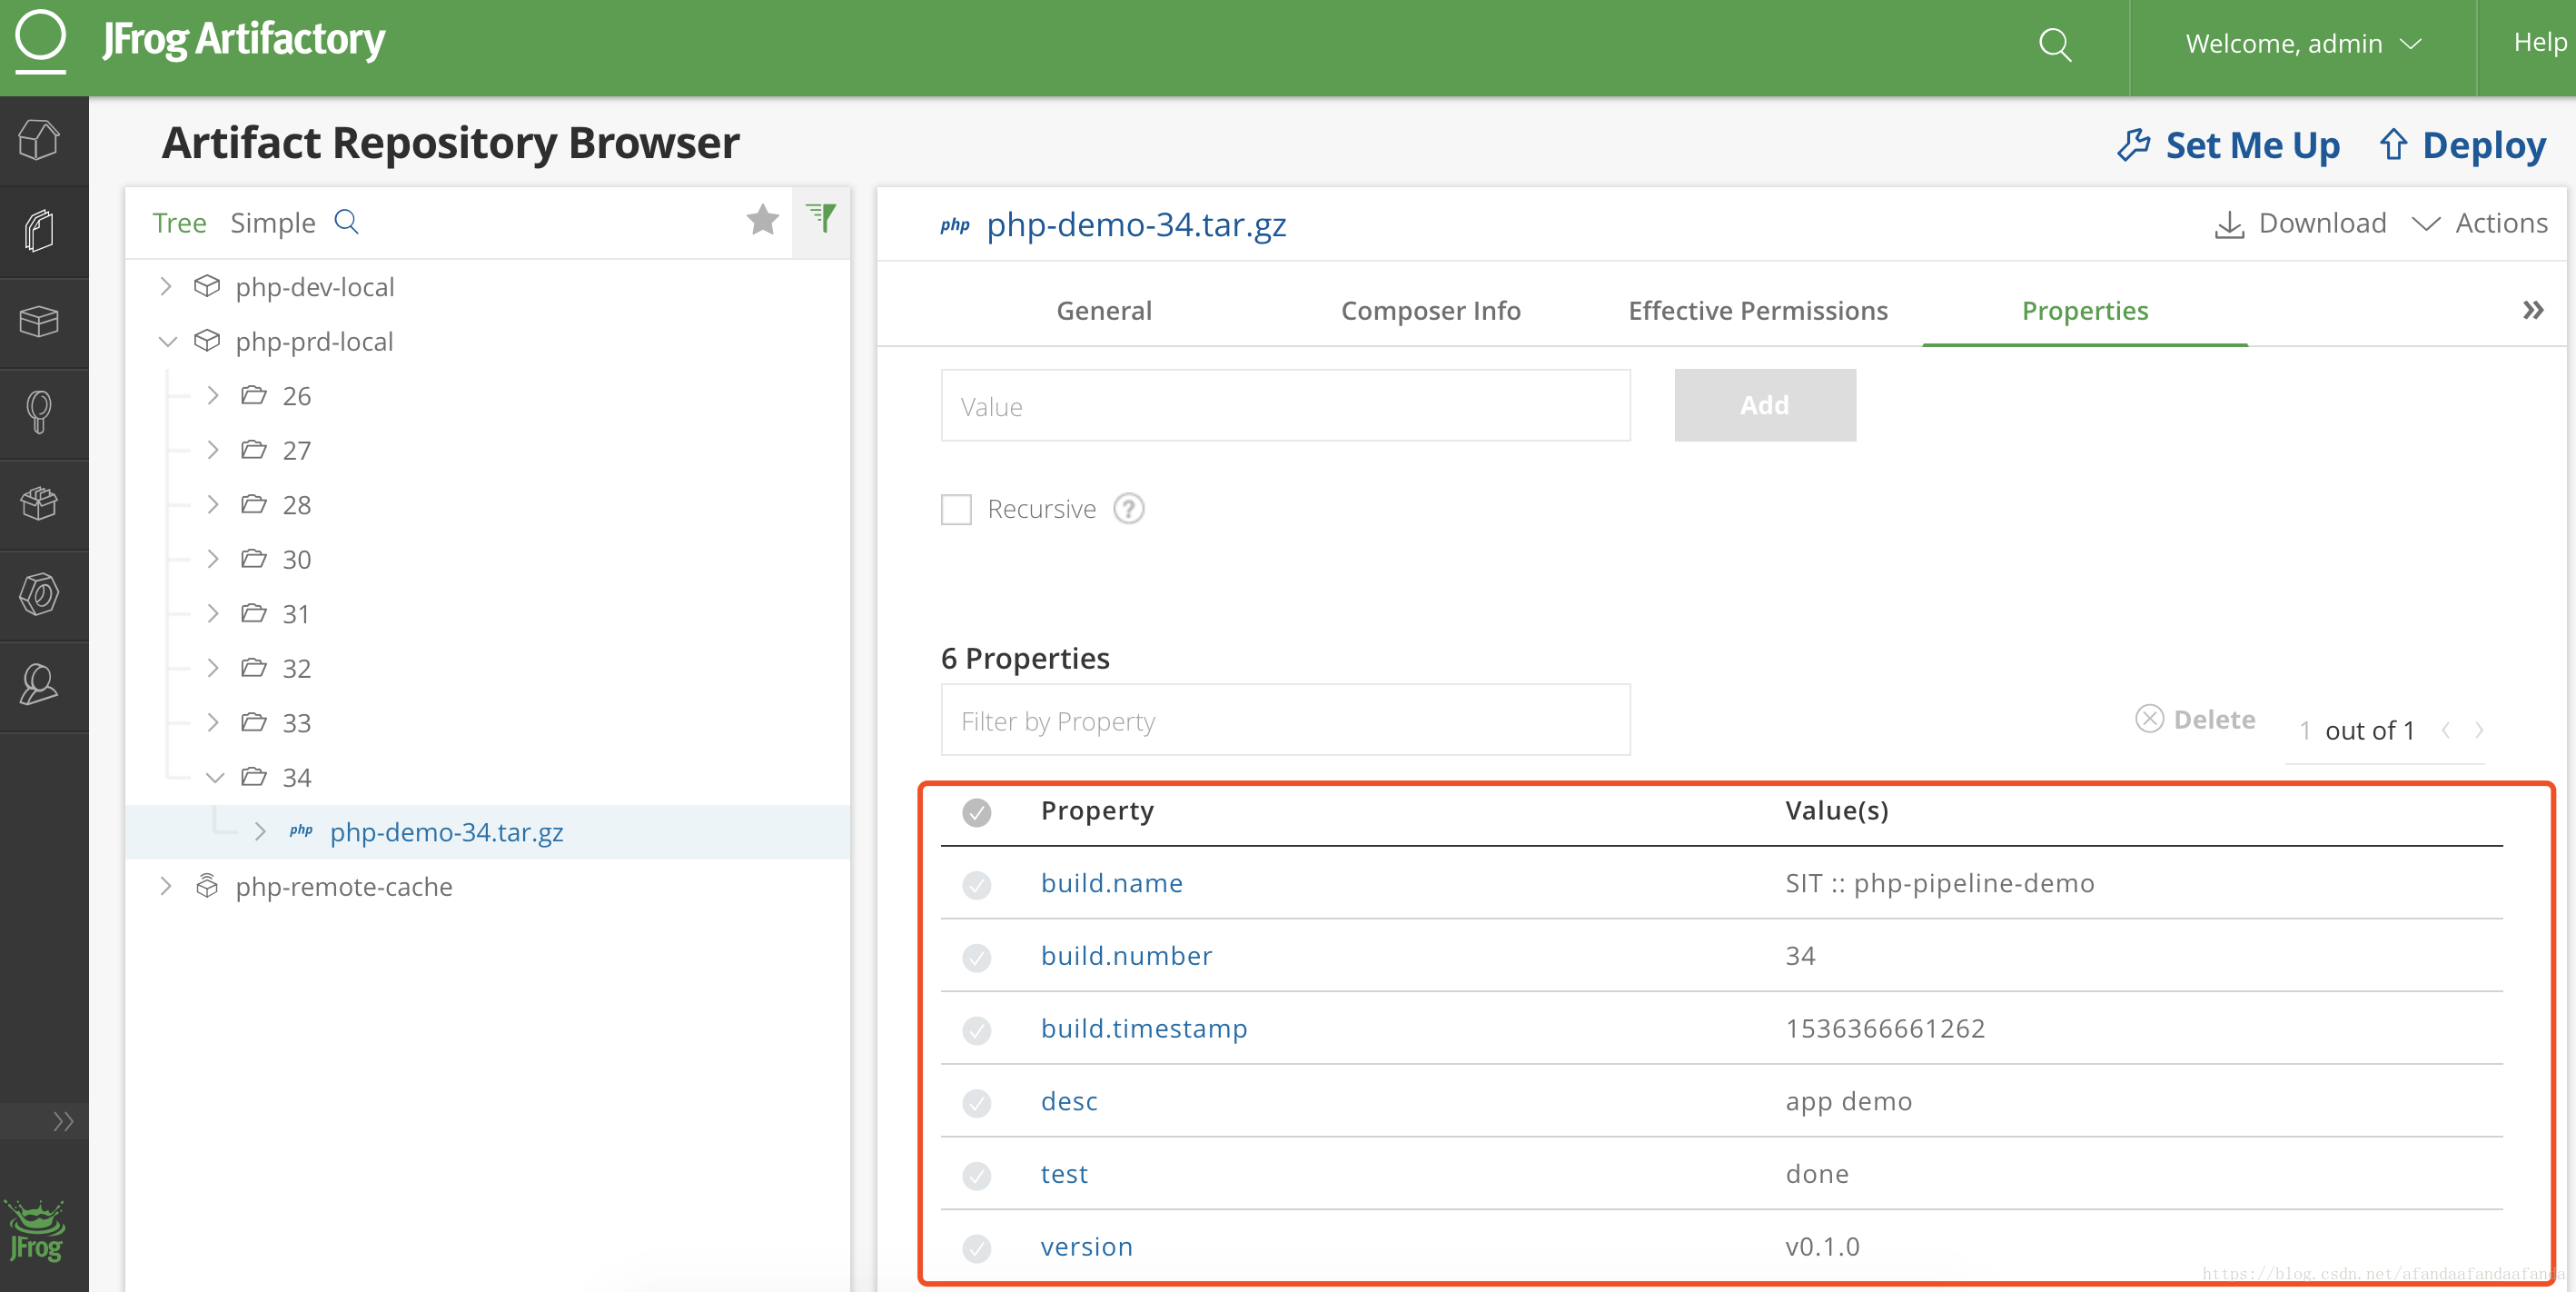Screen dimensions: 2576x1292
Task: Click the Set Me Up wrench icon
Action: [x=2133, y=145]
